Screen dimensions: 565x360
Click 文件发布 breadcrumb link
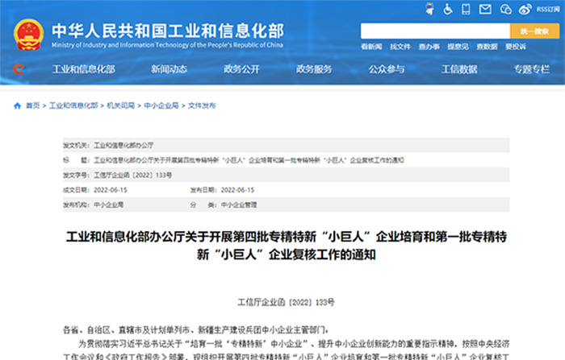coord(202,106)
